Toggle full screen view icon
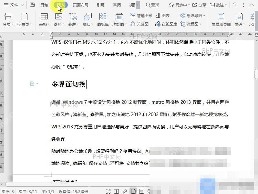This screenshot has width=258, height=194. coord(108,191)
